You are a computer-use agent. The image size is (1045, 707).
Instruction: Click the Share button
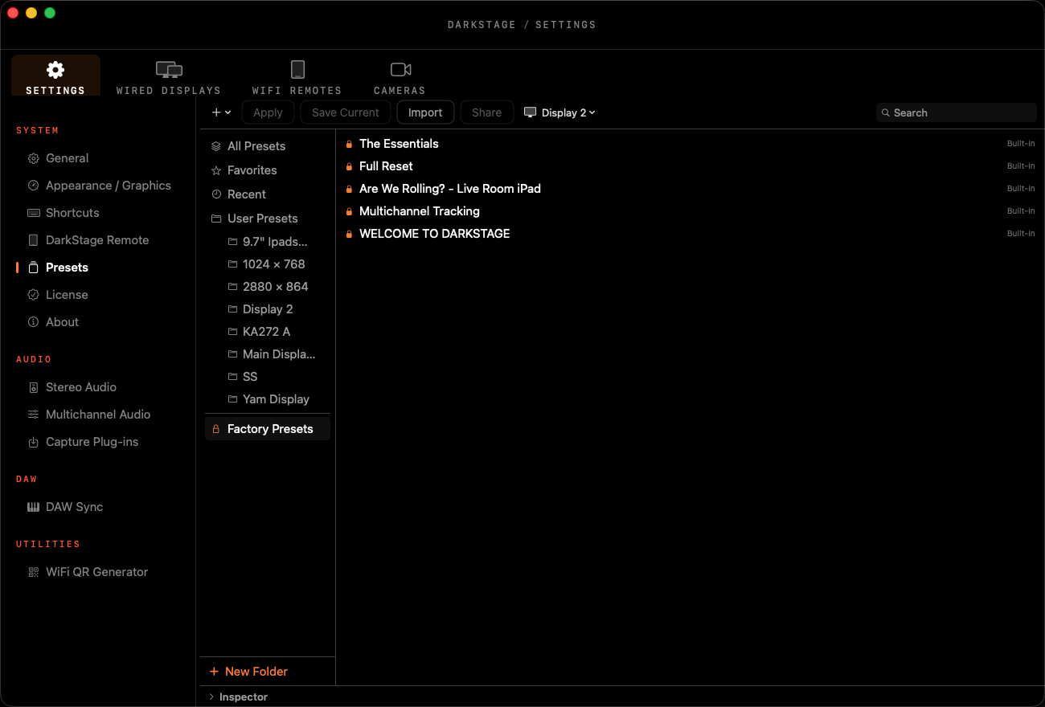point(486,112)
